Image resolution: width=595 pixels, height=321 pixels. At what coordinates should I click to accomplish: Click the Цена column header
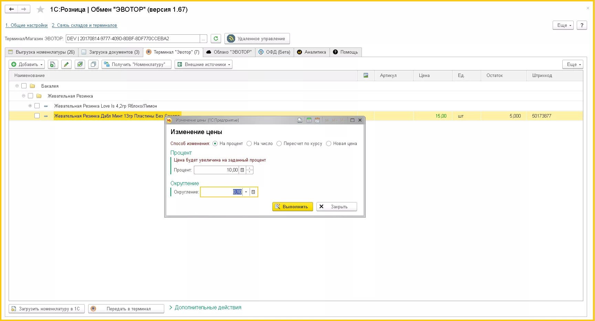pos(432,75)
